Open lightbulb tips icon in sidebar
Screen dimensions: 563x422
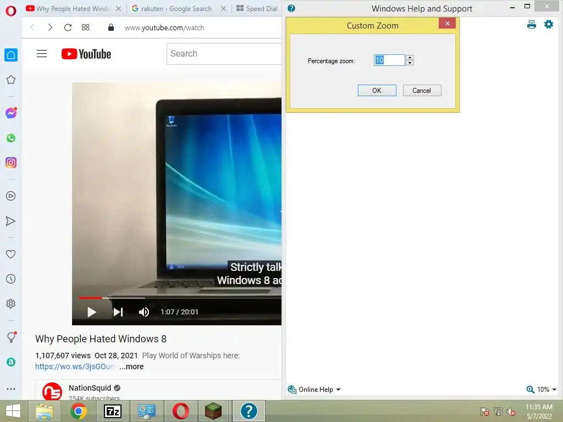tap(11, 337)
